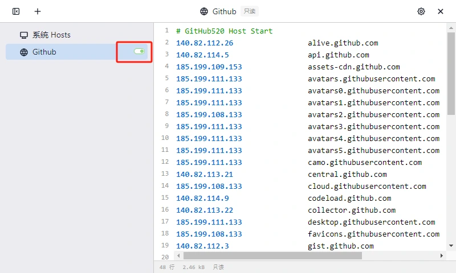Click left arrow of horizontal scrollbar
Screen dimensions: 456x273
tap(178, 255)
